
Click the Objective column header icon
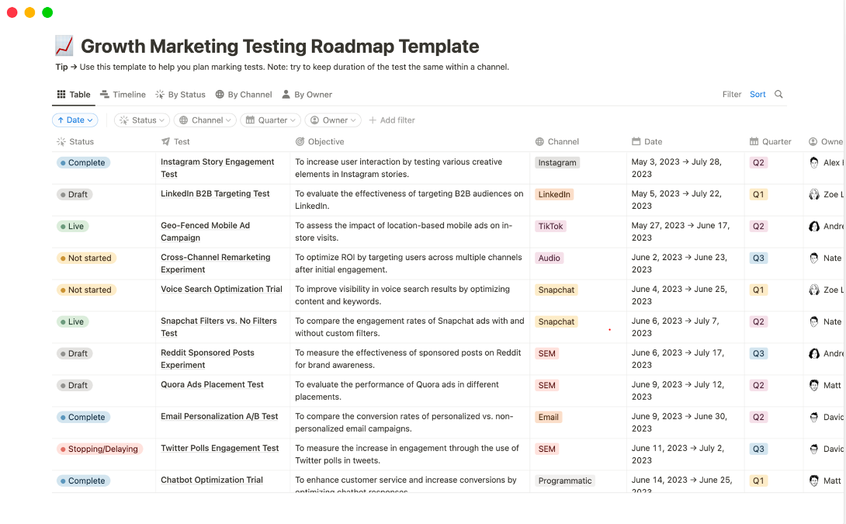300,142
